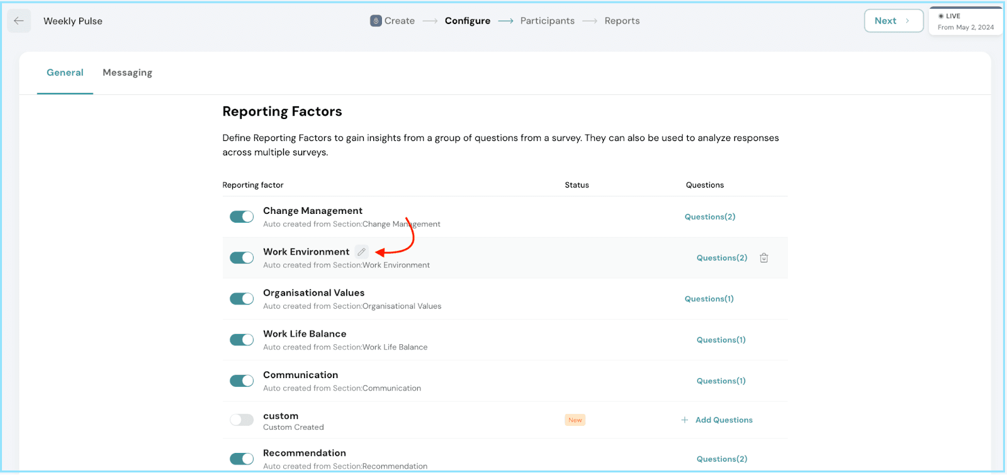Screen dimensions: 1007x475
Task: Delete the Work Environment factor via trash icon
Action: (x=763, y=258)
